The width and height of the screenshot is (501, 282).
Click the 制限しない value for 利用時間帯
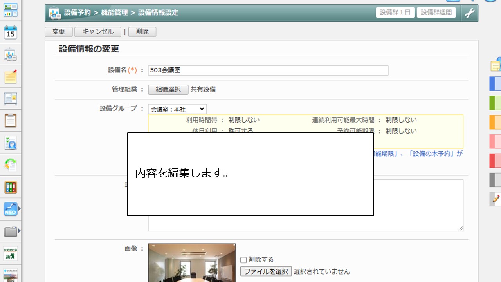(x=244, y=120)
